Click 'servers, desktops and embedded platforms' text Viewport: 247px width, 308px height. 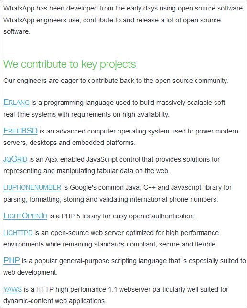69,143
